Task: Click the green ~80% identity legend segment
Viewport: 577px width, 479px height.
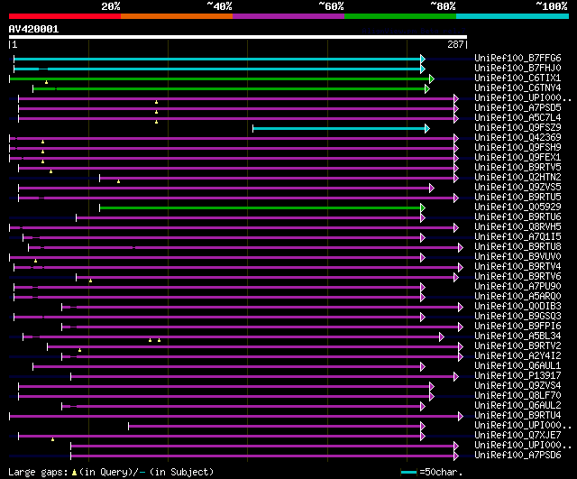Action: coord(400,16)
